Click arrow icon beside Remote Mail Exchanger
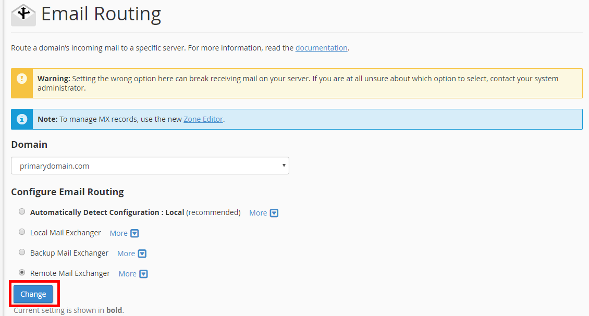This screenshot has width=589, height=316. [x=143, y=274]
